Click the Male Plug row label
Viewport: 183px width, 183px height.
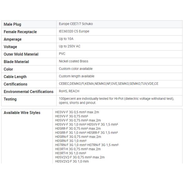click(13, 24)
